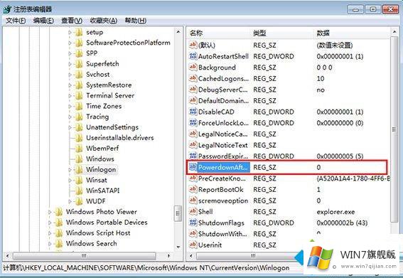Open the 收藏夹(A) menu
Screen dimensions: 403x278
click(103, 21)
